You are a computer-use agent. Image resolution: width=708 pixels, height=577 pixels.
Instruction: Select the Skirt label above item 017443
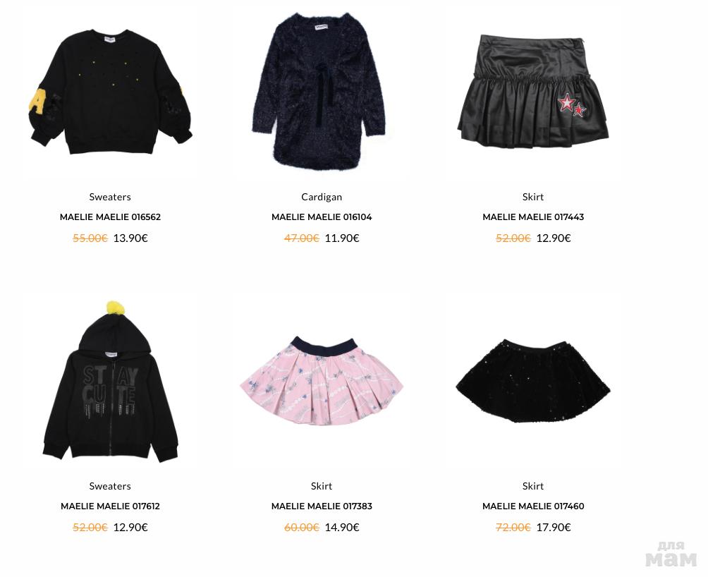pyautogui.click(x=533, y=197)
